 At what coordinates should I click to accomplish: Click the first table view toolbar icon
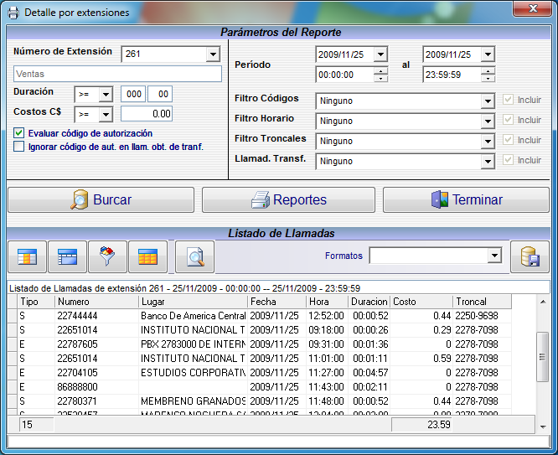(x=27, y=256)
